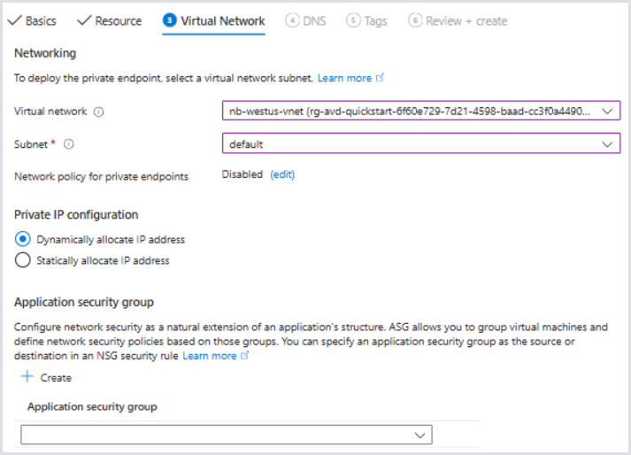Click the Virtual network info icon

tap(99, 112)
